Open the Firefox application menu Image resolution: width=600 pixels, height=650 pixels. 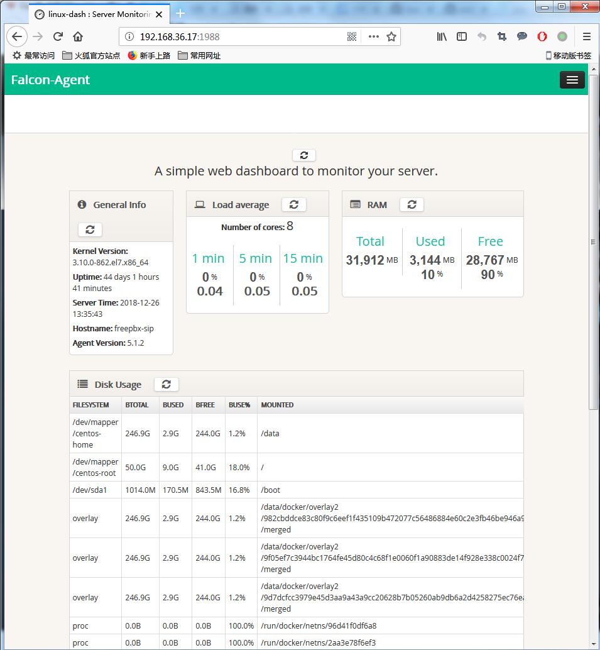click(x=586, y=36)
